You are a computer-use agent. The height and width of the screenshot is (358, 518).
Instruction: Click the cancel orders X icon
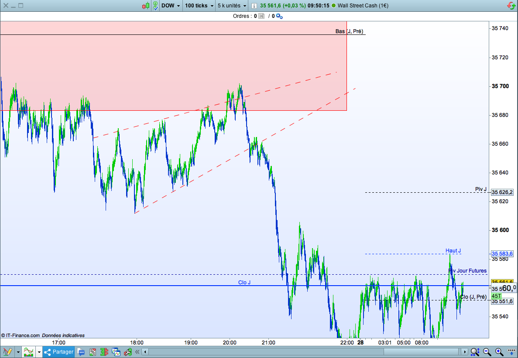tap(261, 16)
